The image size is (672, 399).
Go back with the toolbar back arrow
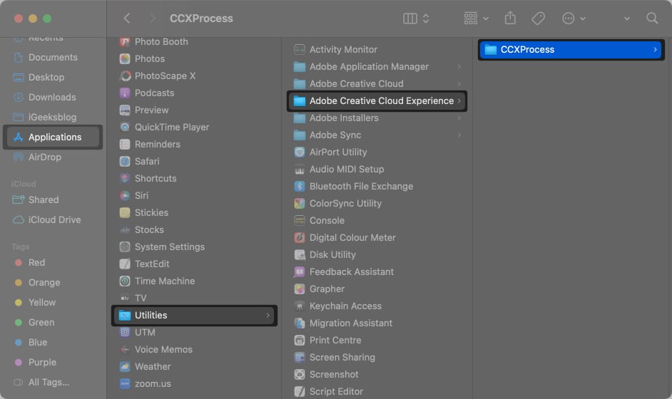pyautogui.click(x=126, y=19)
